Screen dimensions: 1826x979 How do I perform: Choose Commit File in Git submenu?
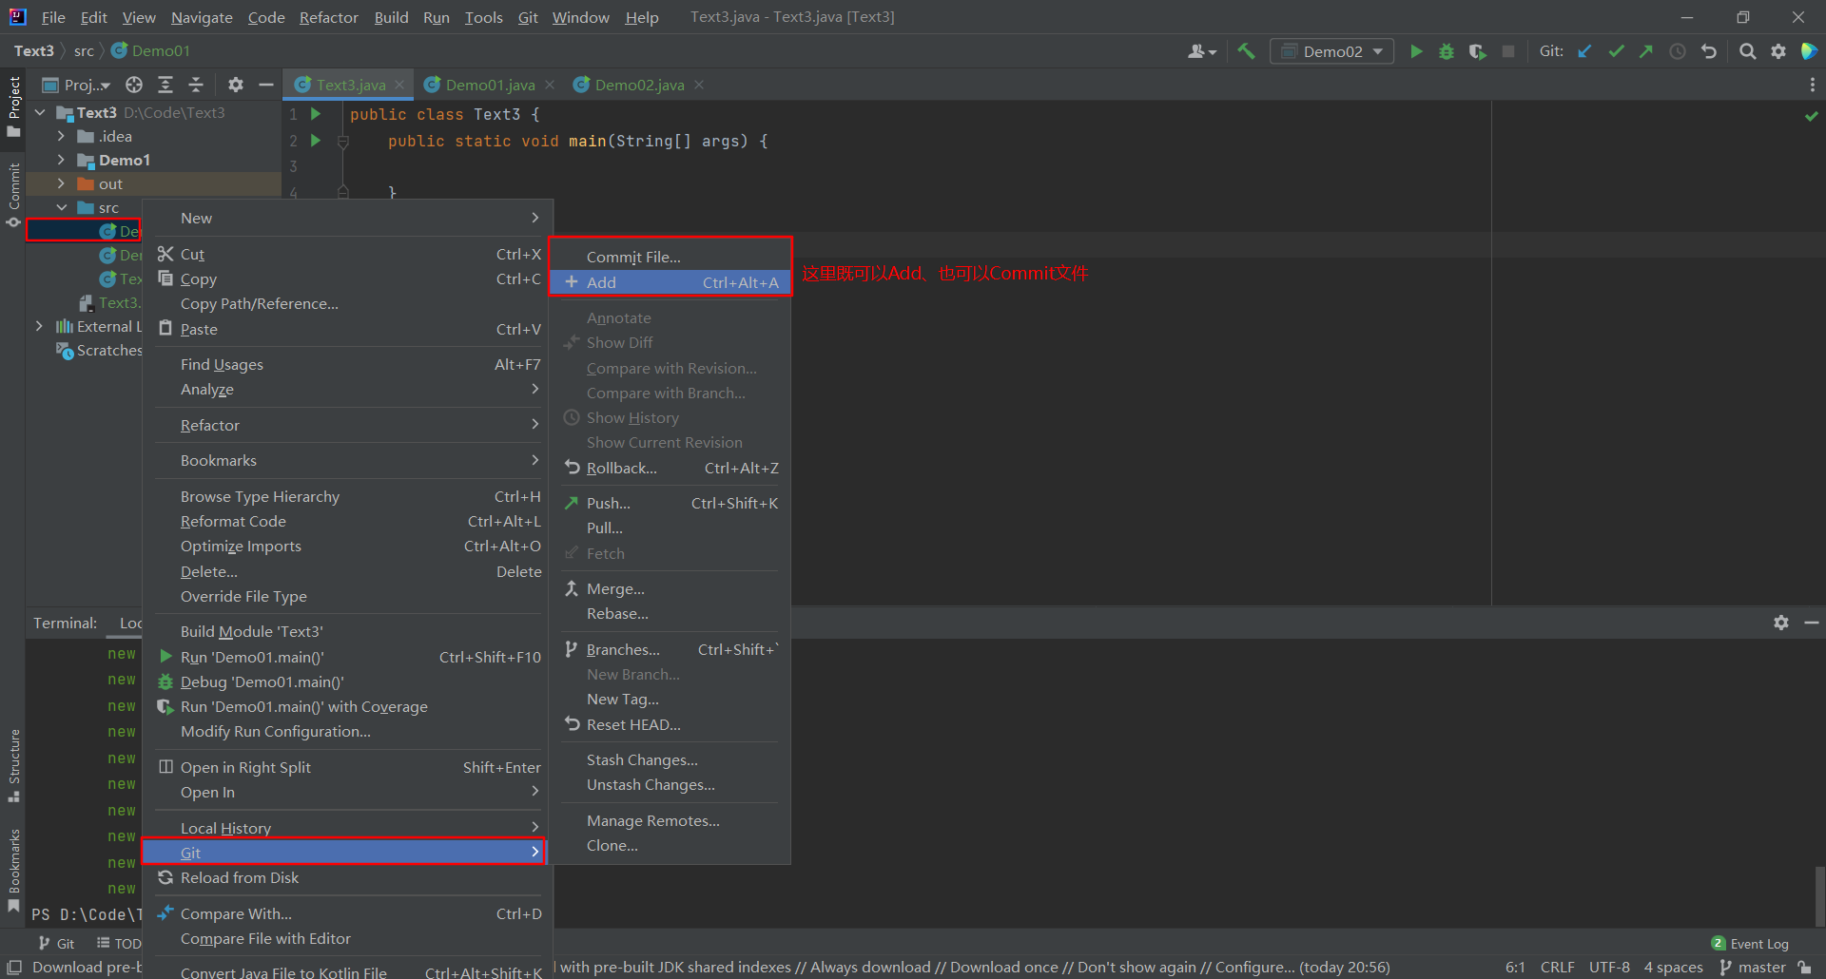click(671, 257)
